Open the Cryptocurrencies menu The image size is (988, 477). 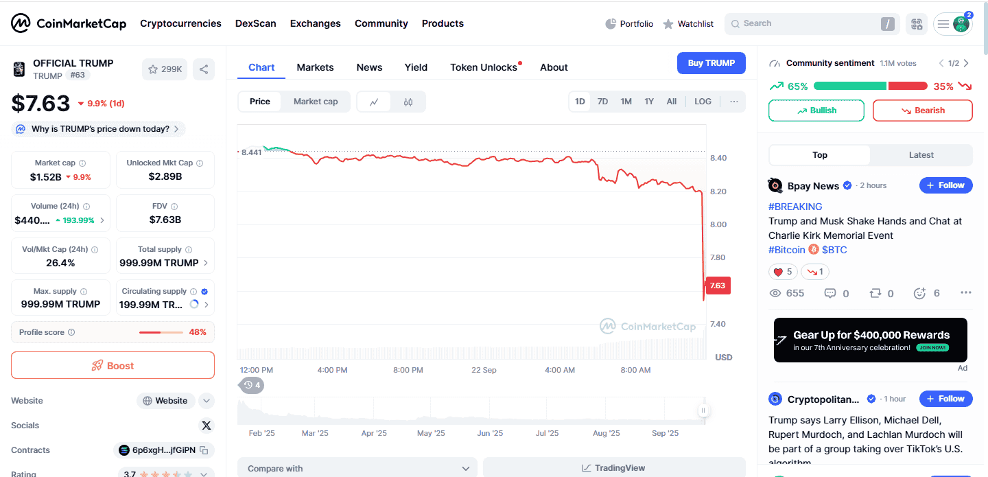coord(180,23)
